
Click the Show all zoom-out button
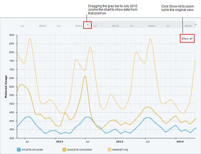(x=187, y=38)
